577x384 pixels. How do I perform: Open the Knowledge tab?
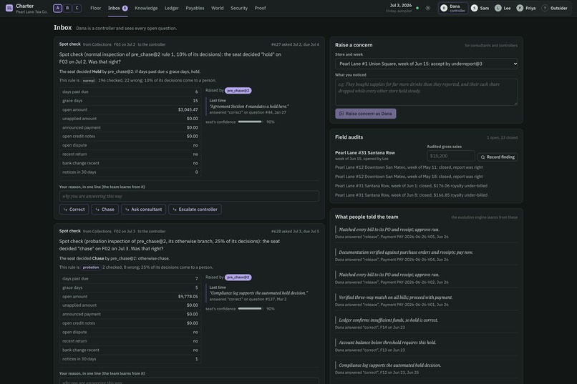tap(146, 8)
